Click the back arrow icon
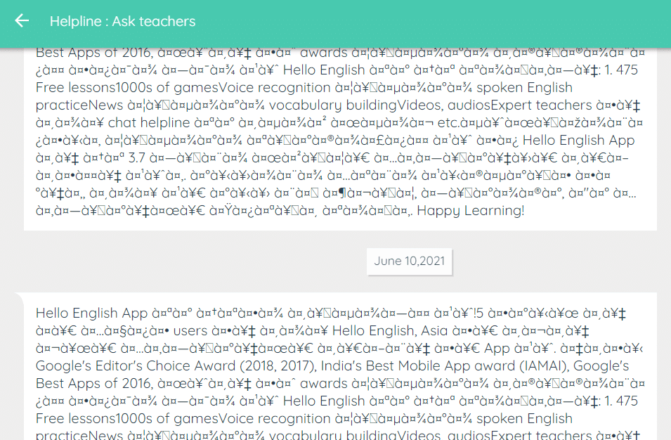671x440 pixels. (x=22, y=21)
